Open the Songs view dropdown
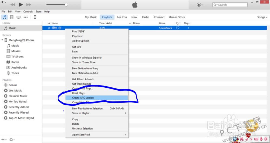This screenshot has height=143, width=270. pos(262,17)
